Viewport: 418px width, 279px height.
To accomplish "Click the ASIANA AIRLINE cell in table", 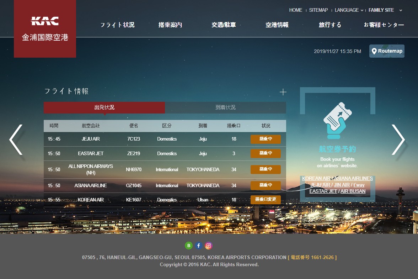I will click(91, 185).
